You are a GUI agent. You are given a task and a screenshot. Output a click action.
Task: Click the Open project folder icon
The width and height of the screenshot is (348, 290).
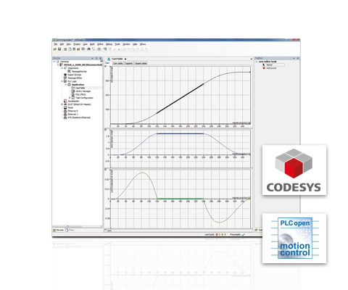pyautogui.click(x=55, y=49)
